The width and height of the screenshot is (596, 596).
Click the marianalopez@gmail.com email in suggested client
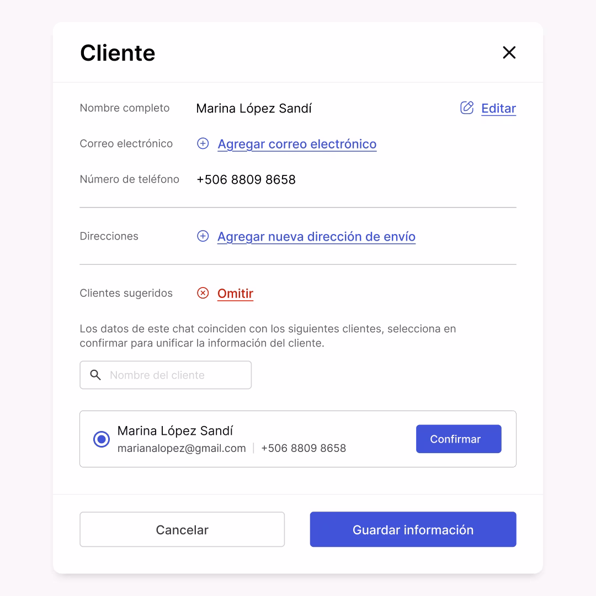[182, 449]
